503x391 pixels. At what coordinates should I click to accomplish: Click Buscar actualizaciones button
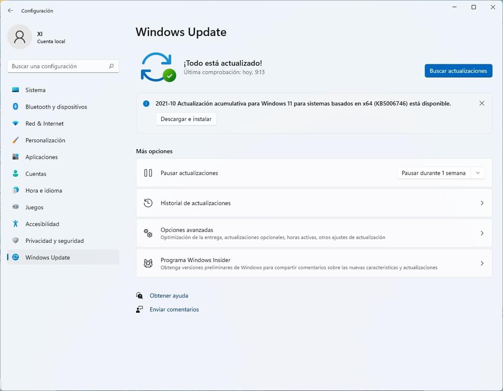(x=458, y=70)
